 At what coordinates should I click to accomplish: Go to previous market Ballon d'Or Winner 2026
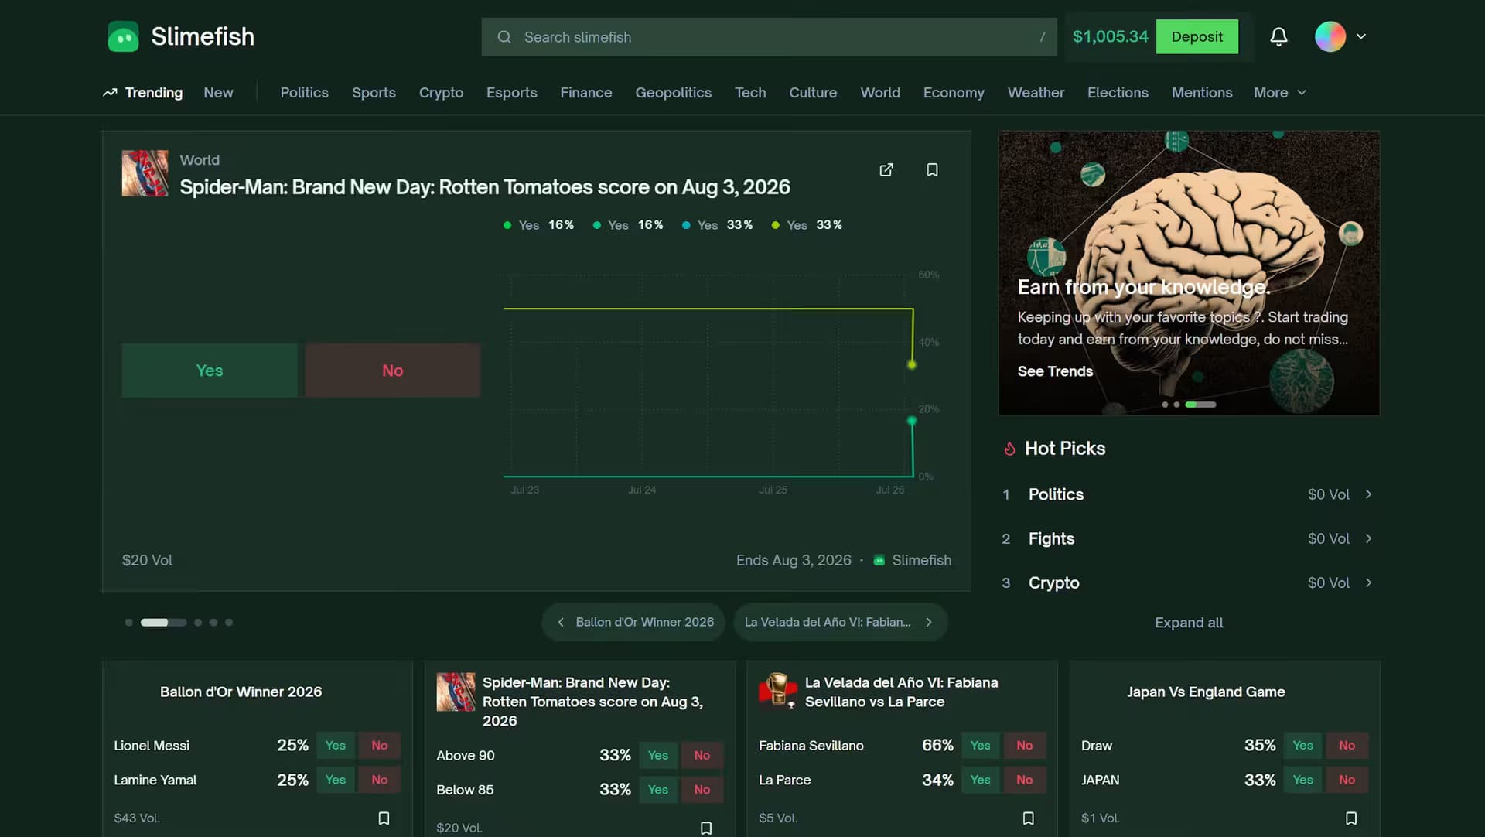634,622
